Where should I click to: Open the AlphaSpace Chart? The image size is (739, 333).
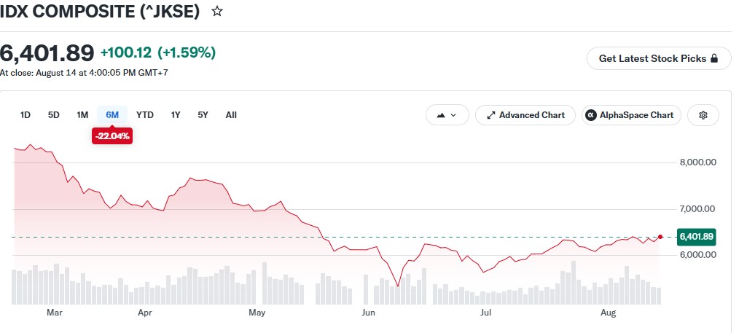631,115
